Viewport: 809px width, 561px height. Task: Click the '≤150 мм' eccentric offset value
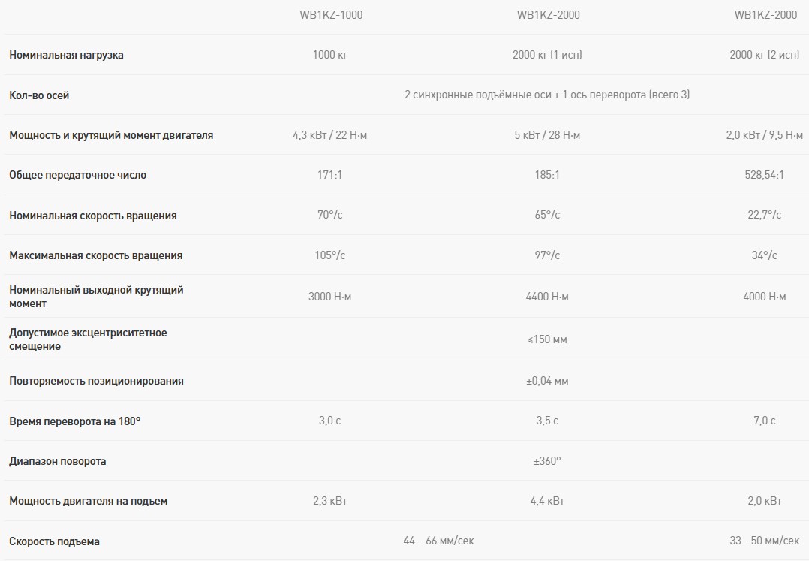click(x=547, y=339)
